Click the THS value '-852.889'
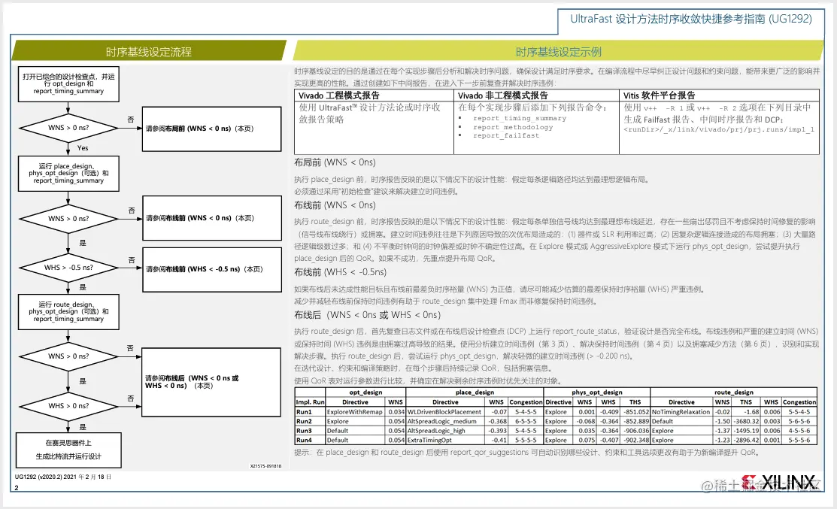Image resolution: width=837 pixels, height=509 pixels. tap(635, 421)
